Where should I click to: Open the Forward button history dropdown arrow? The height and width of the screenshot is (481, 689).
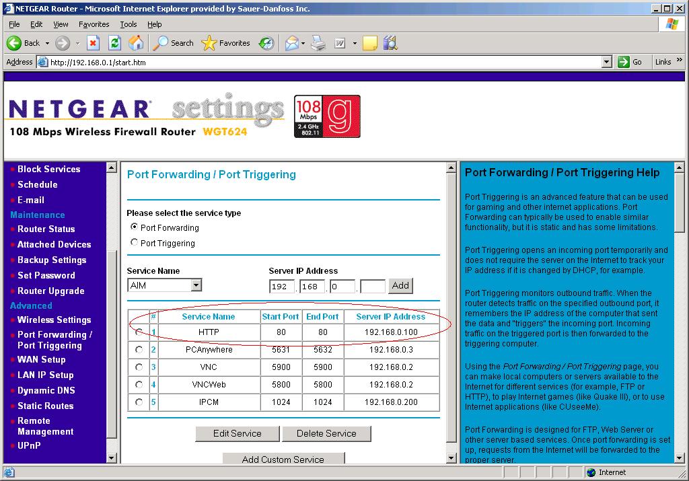tap(77, 43)
